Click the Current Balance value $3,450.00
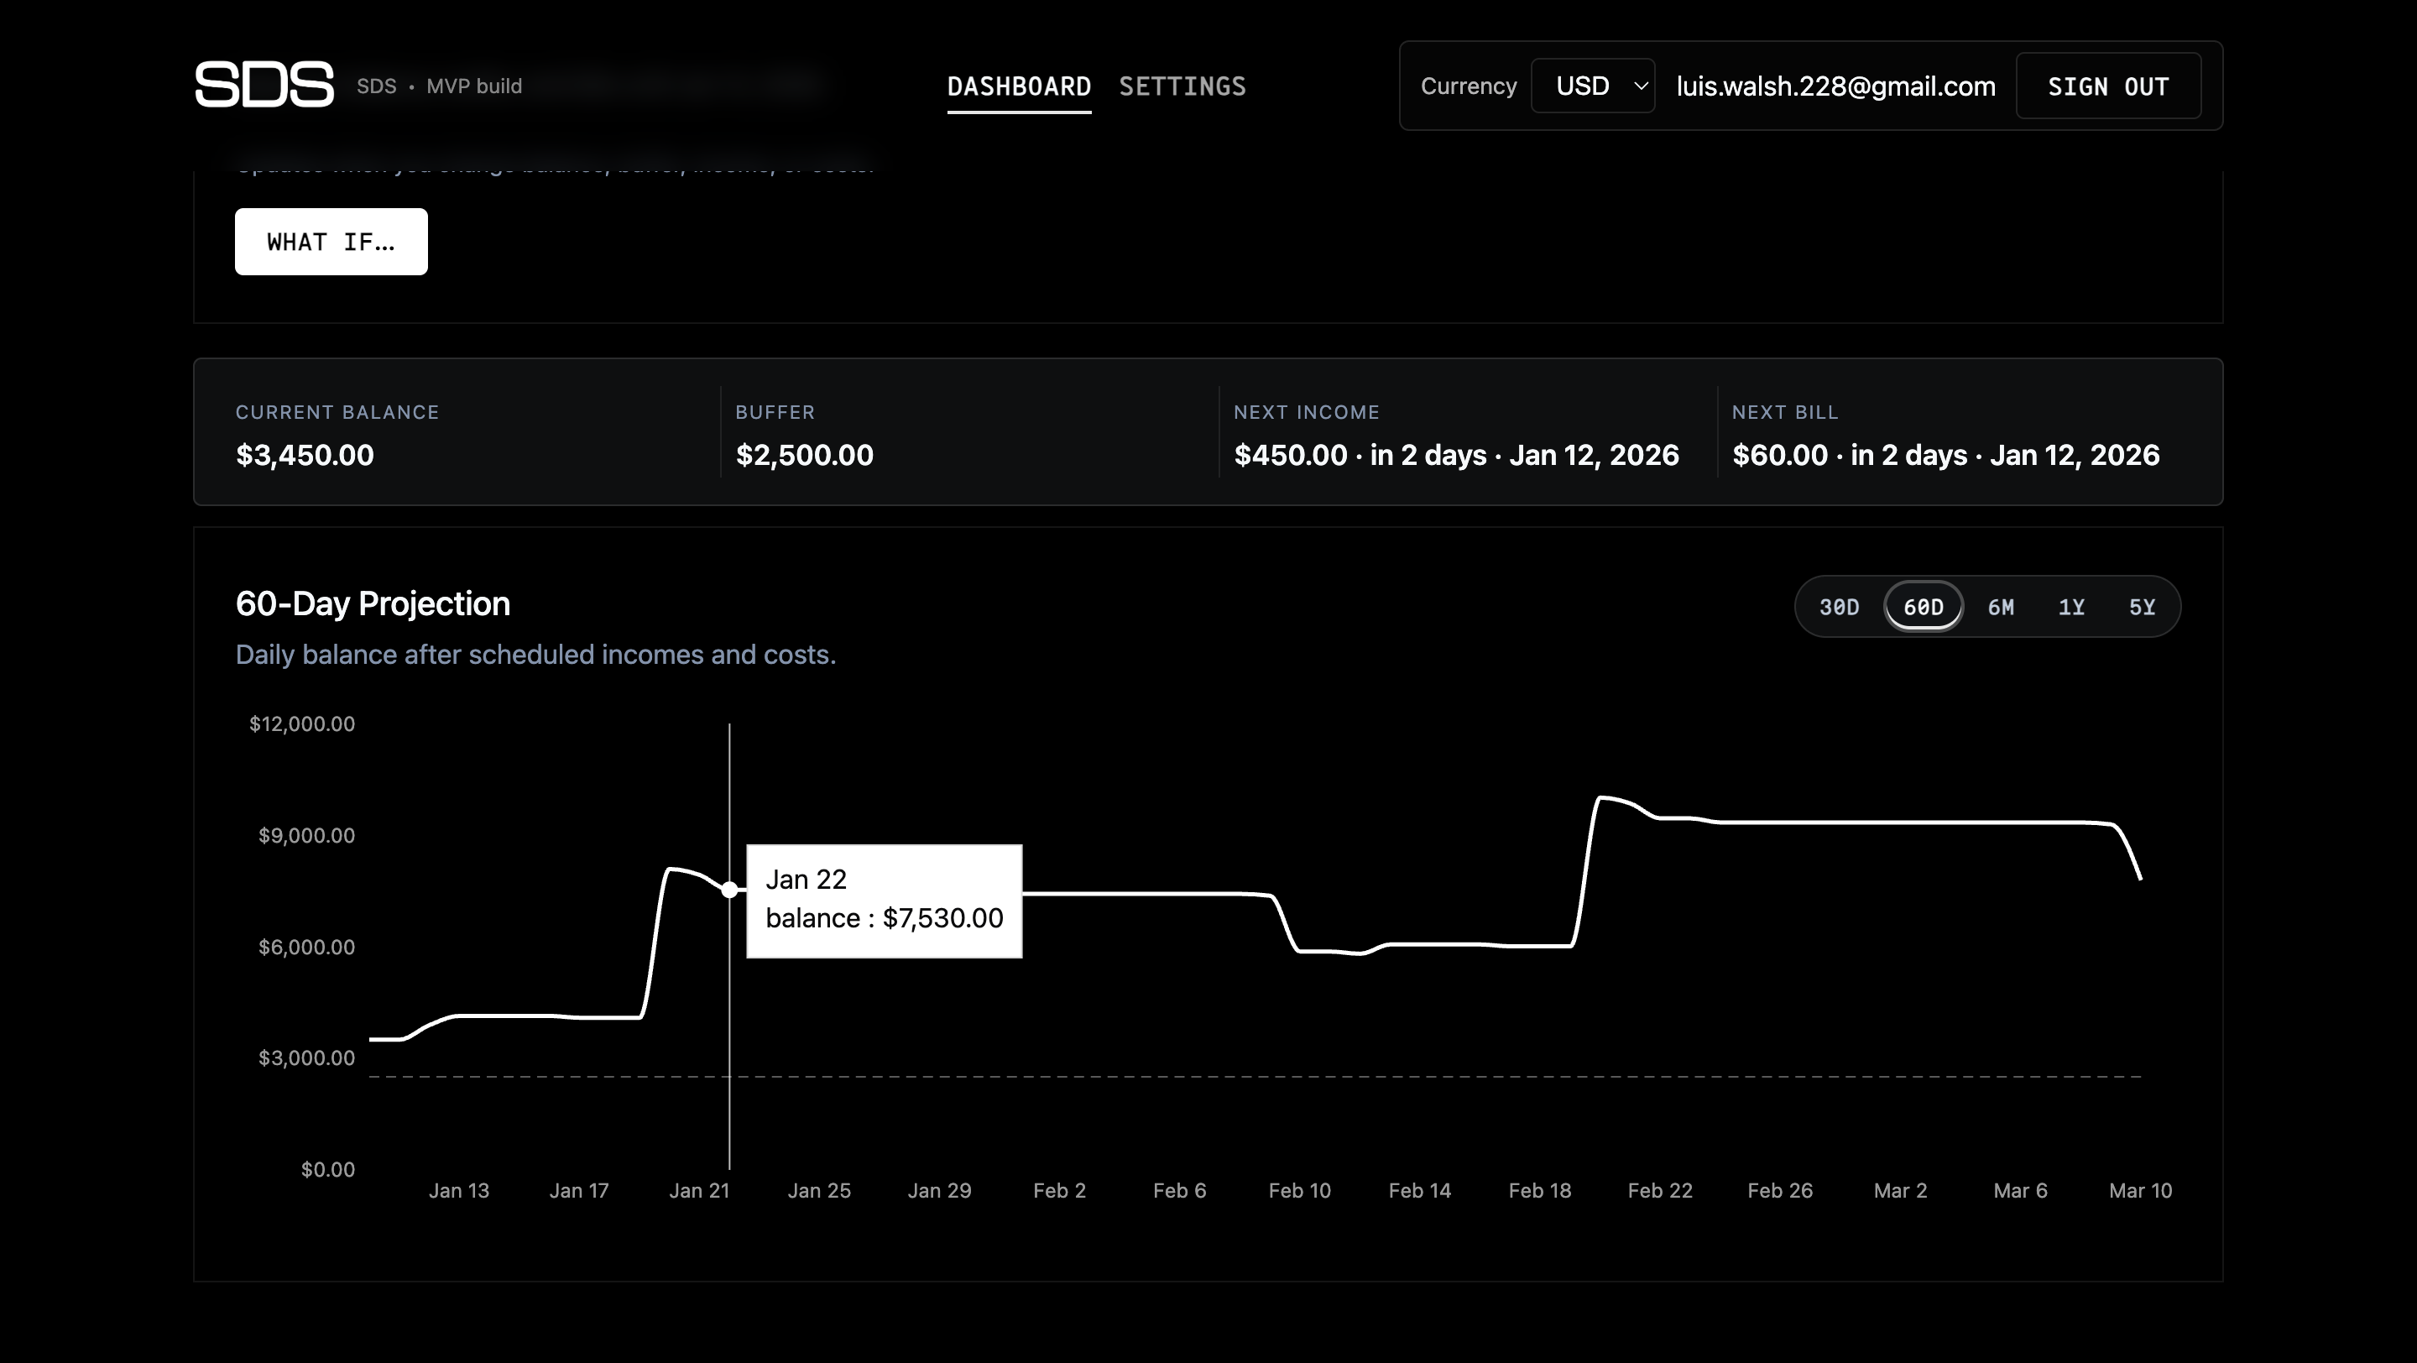The width and height of the screenshot is (2417, 1363). [x=304, y=455]
